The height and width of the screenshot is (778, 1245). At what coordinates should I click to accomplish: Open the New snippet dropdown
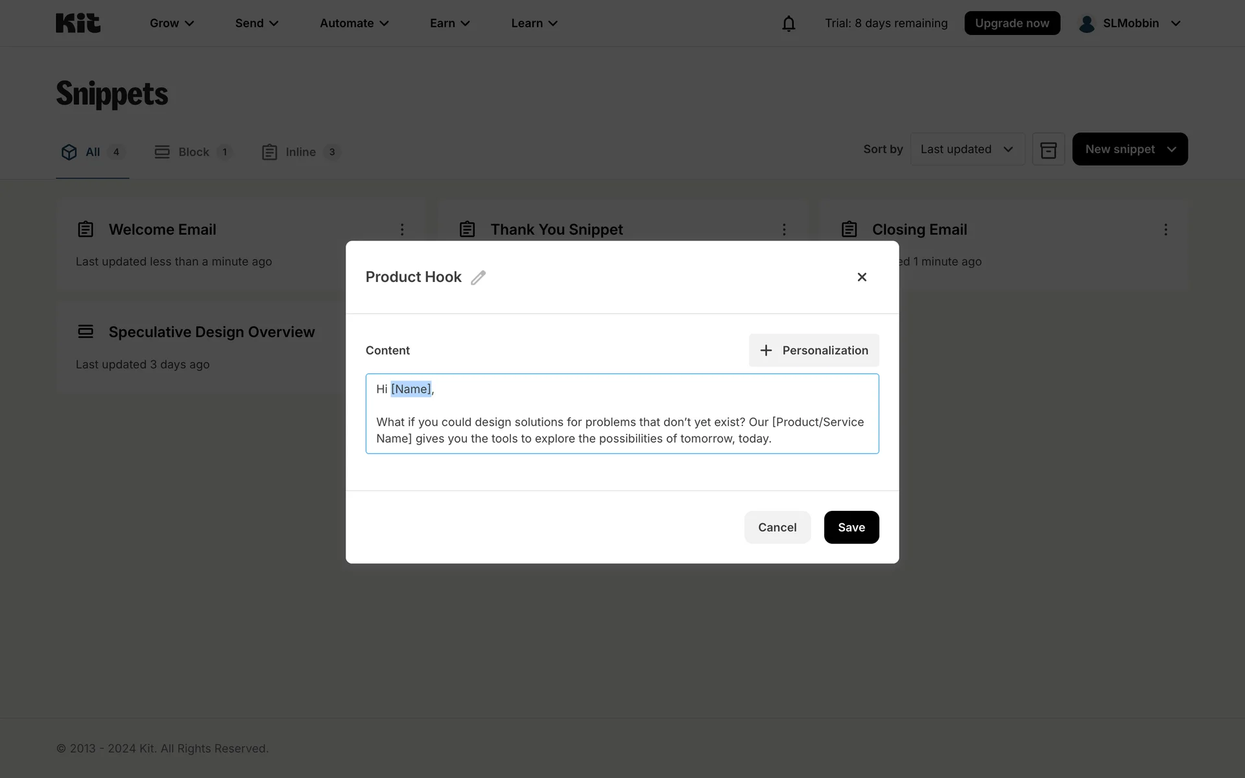coord(1129,150)
